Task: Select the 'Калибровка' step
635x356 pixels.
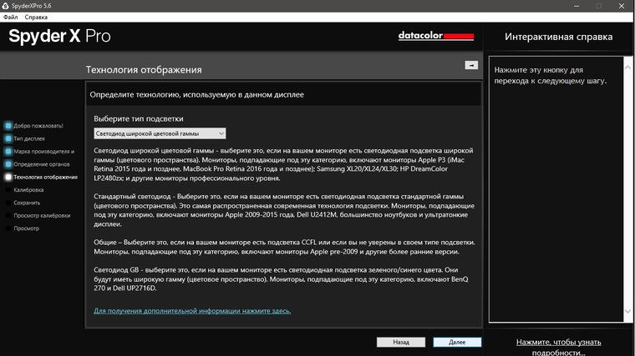Action: (28, 190)
